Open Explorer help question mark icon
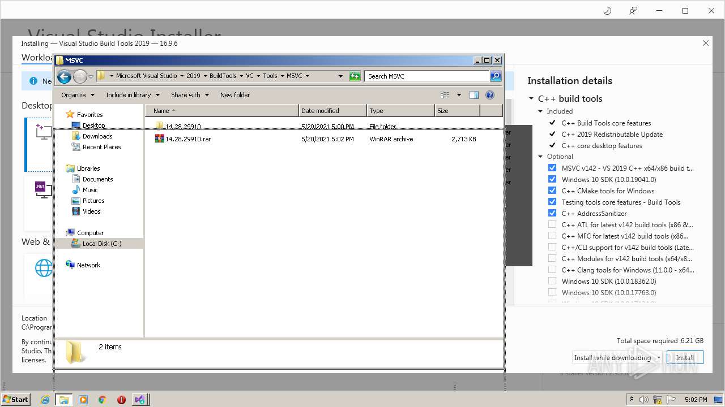725x407 pixels. point(490,95)
